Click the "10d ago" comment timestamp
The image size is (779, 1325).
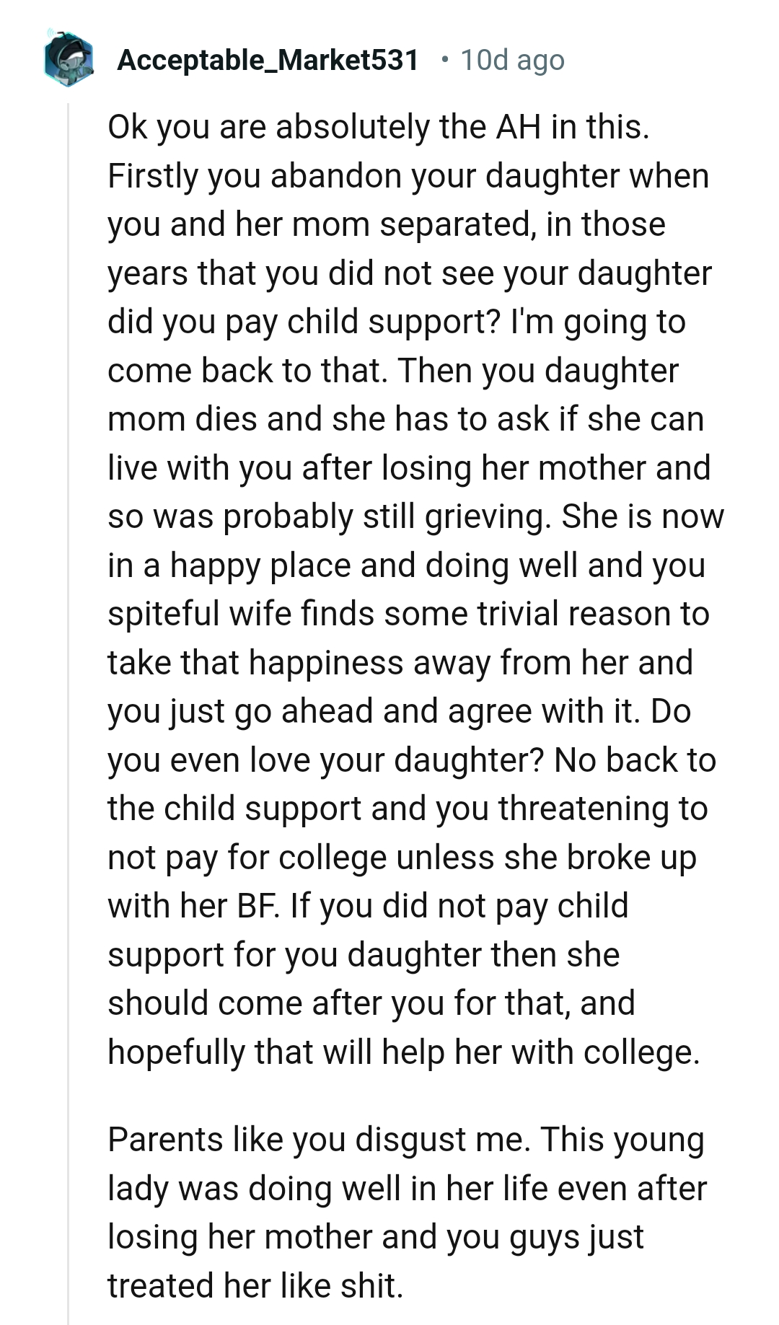tap(512, 60)
